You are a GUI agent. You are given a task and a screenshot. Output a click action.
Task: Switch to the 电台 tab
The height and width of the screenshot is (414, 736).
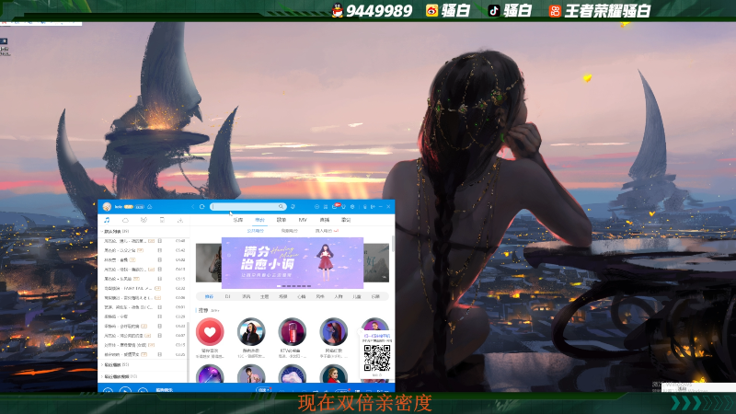pos(259,220)
